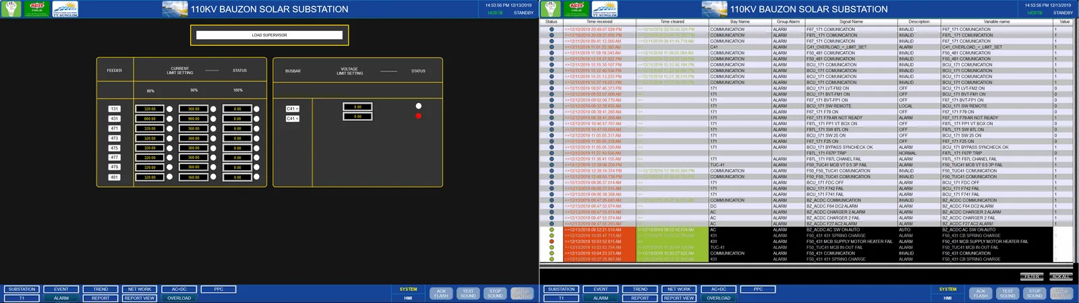Click the LOAD SUPERVISOR title box
Image resolution: width=1079 pixels, height=303 pixels.
pyautogui.click(x=269, y=35)
